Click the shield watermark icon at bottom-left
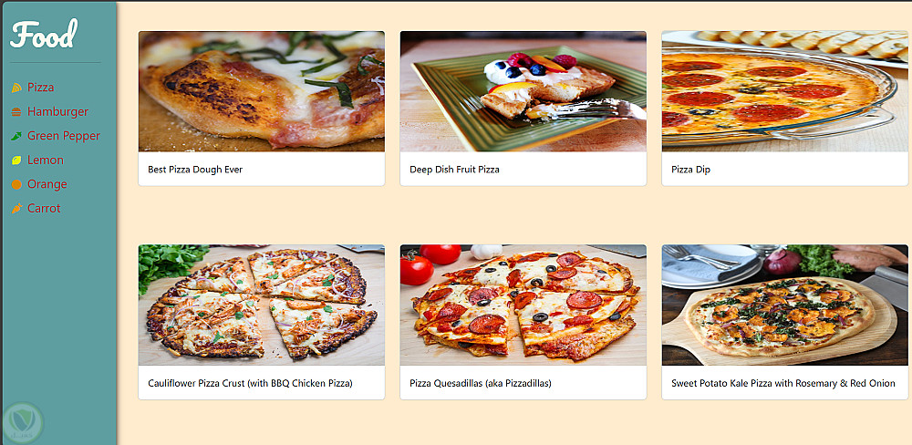912x445 pixels. pyautogui.click(x=24, y=423)
